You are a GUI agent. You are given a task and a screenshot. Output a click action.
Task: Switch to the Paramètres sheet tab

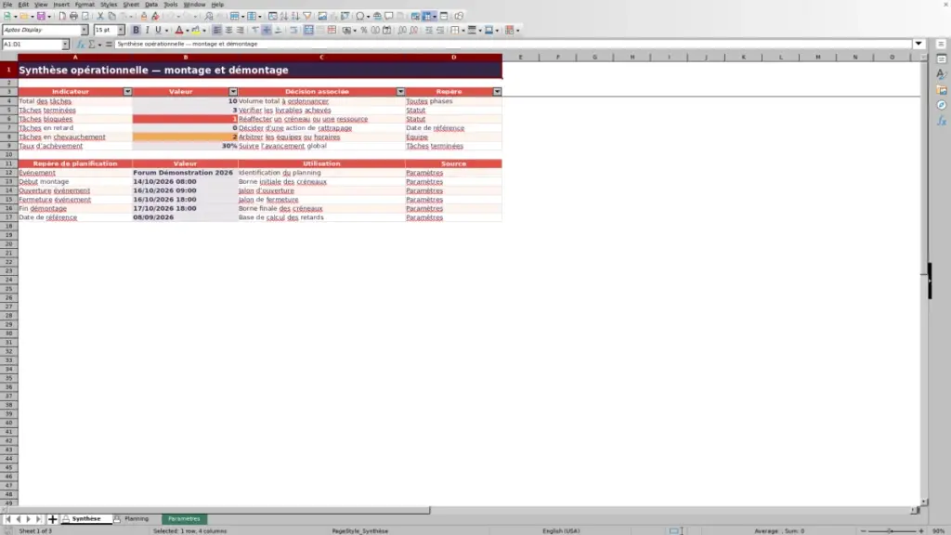tap(184, 519)
